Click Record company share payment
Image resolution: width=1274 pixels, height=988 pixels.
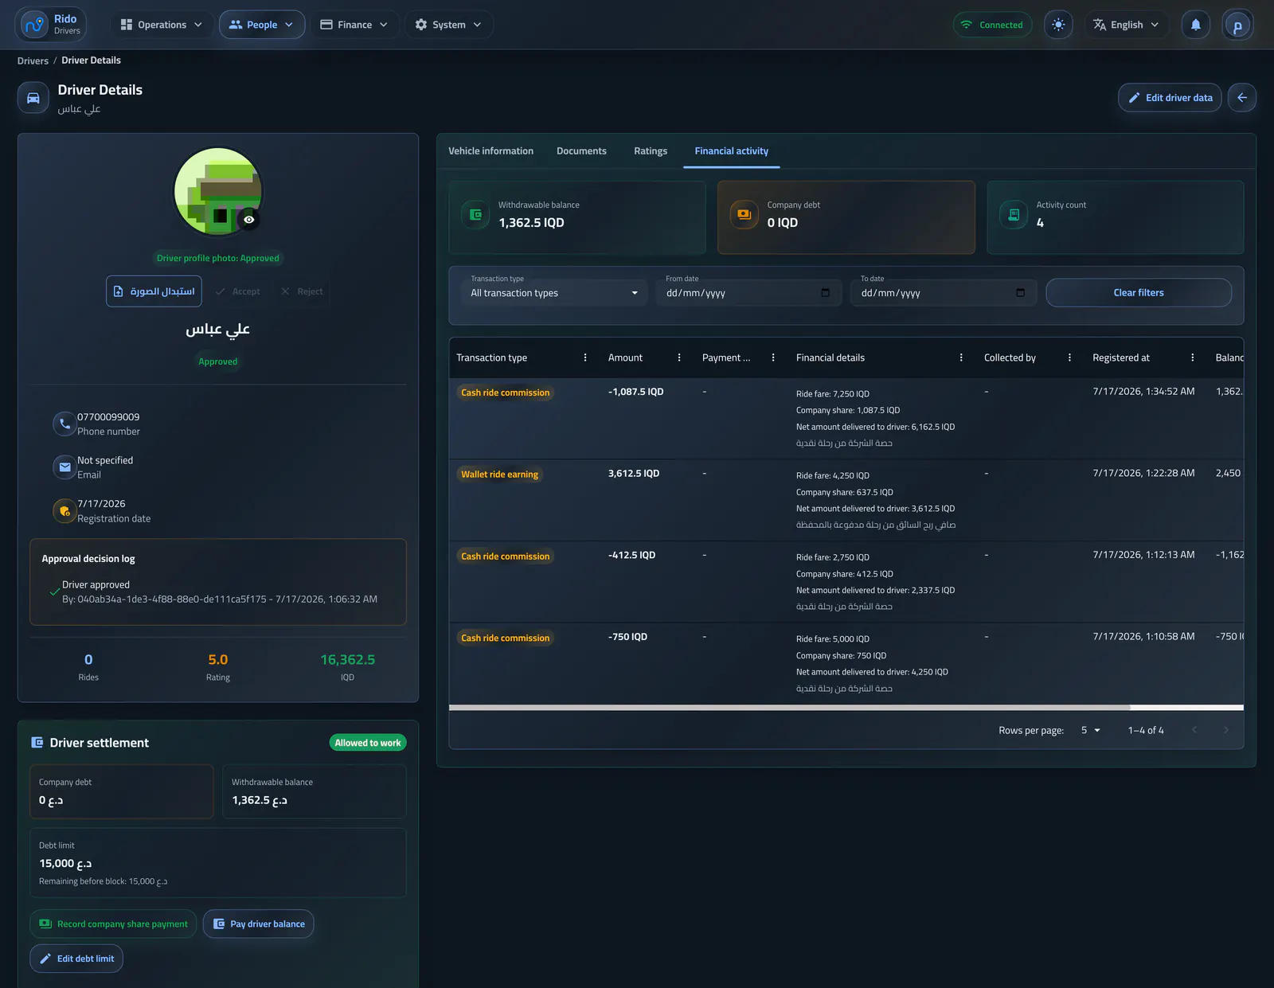click(x=113, y=924)
